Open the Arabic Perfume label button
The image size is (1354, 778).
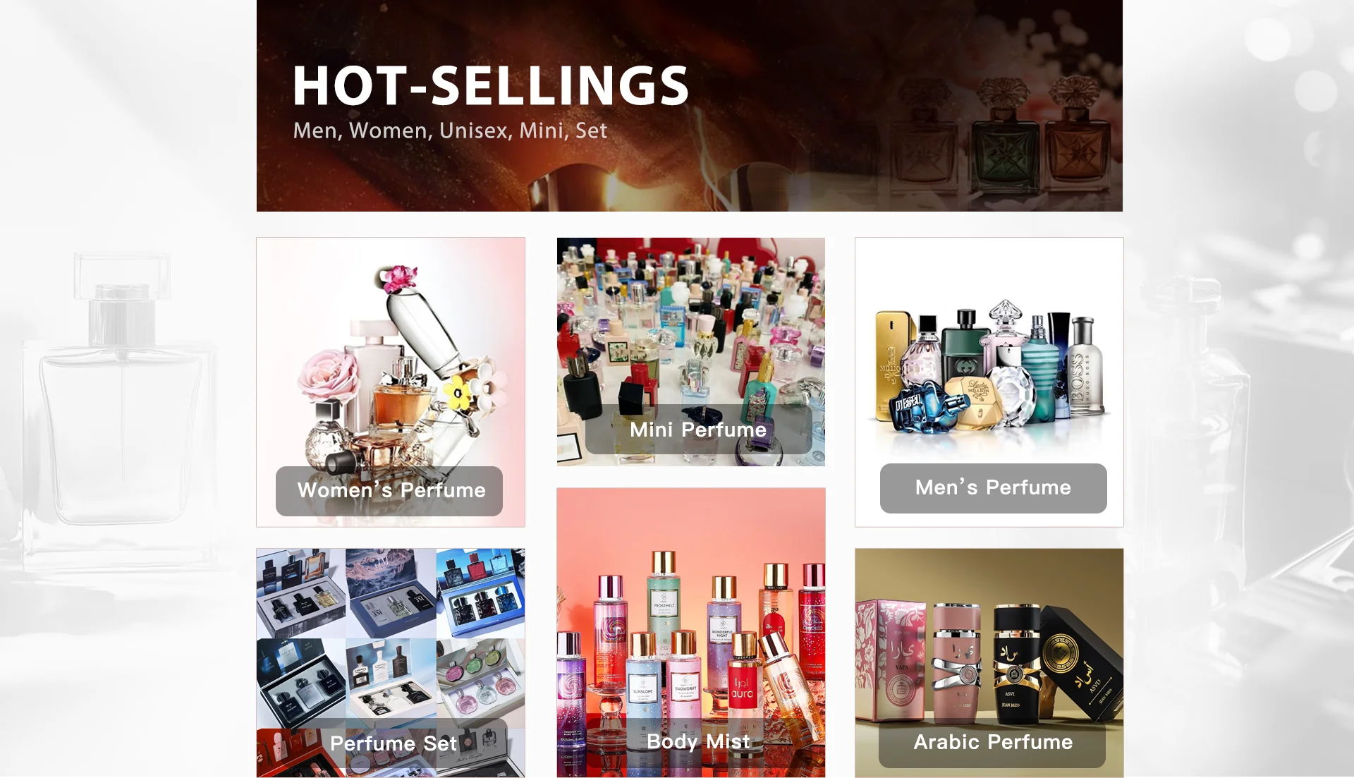992,743
